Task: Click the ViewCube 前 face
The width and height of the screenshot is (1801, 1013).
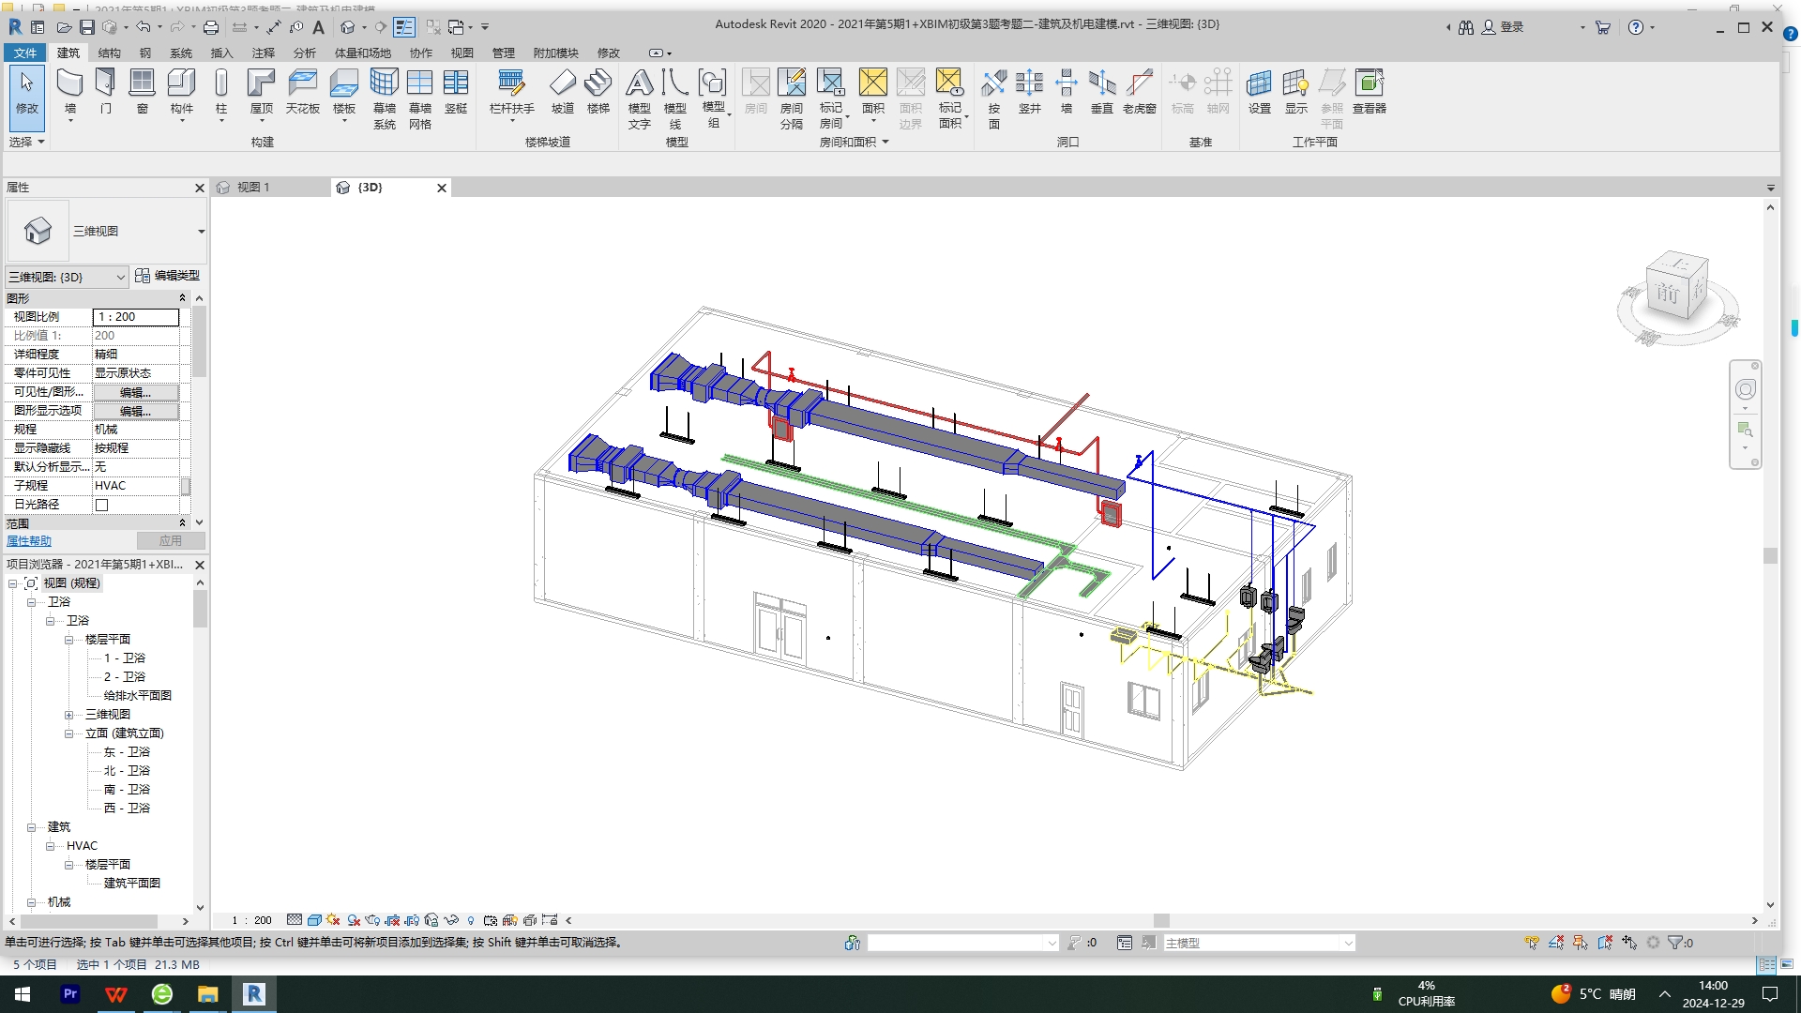Action: coord(1667,294)
